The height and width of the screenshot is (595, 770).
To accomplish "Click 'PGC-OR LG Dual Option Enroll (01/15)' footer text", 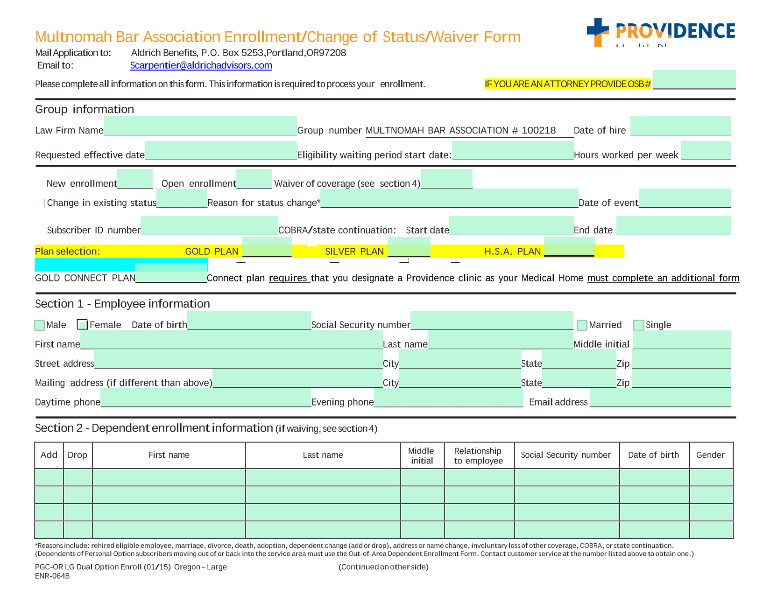I will pyautogui.click(x=103, y=567).
